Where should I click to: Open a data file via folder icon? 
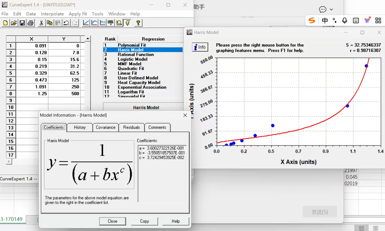click(14, 23)
